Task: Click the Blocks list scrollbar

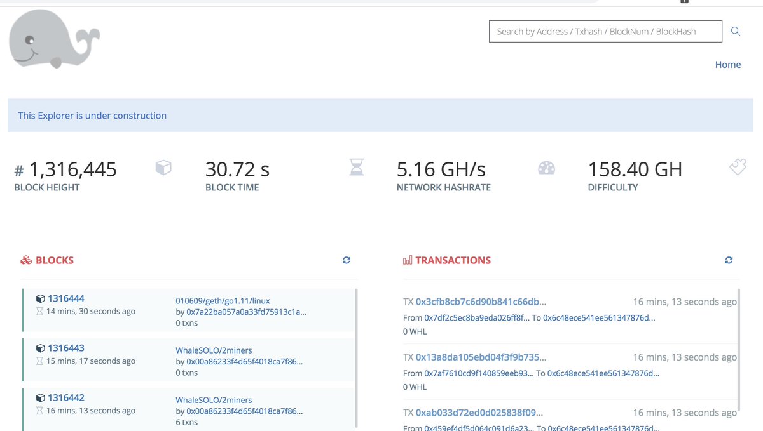Action: [356, 357]
